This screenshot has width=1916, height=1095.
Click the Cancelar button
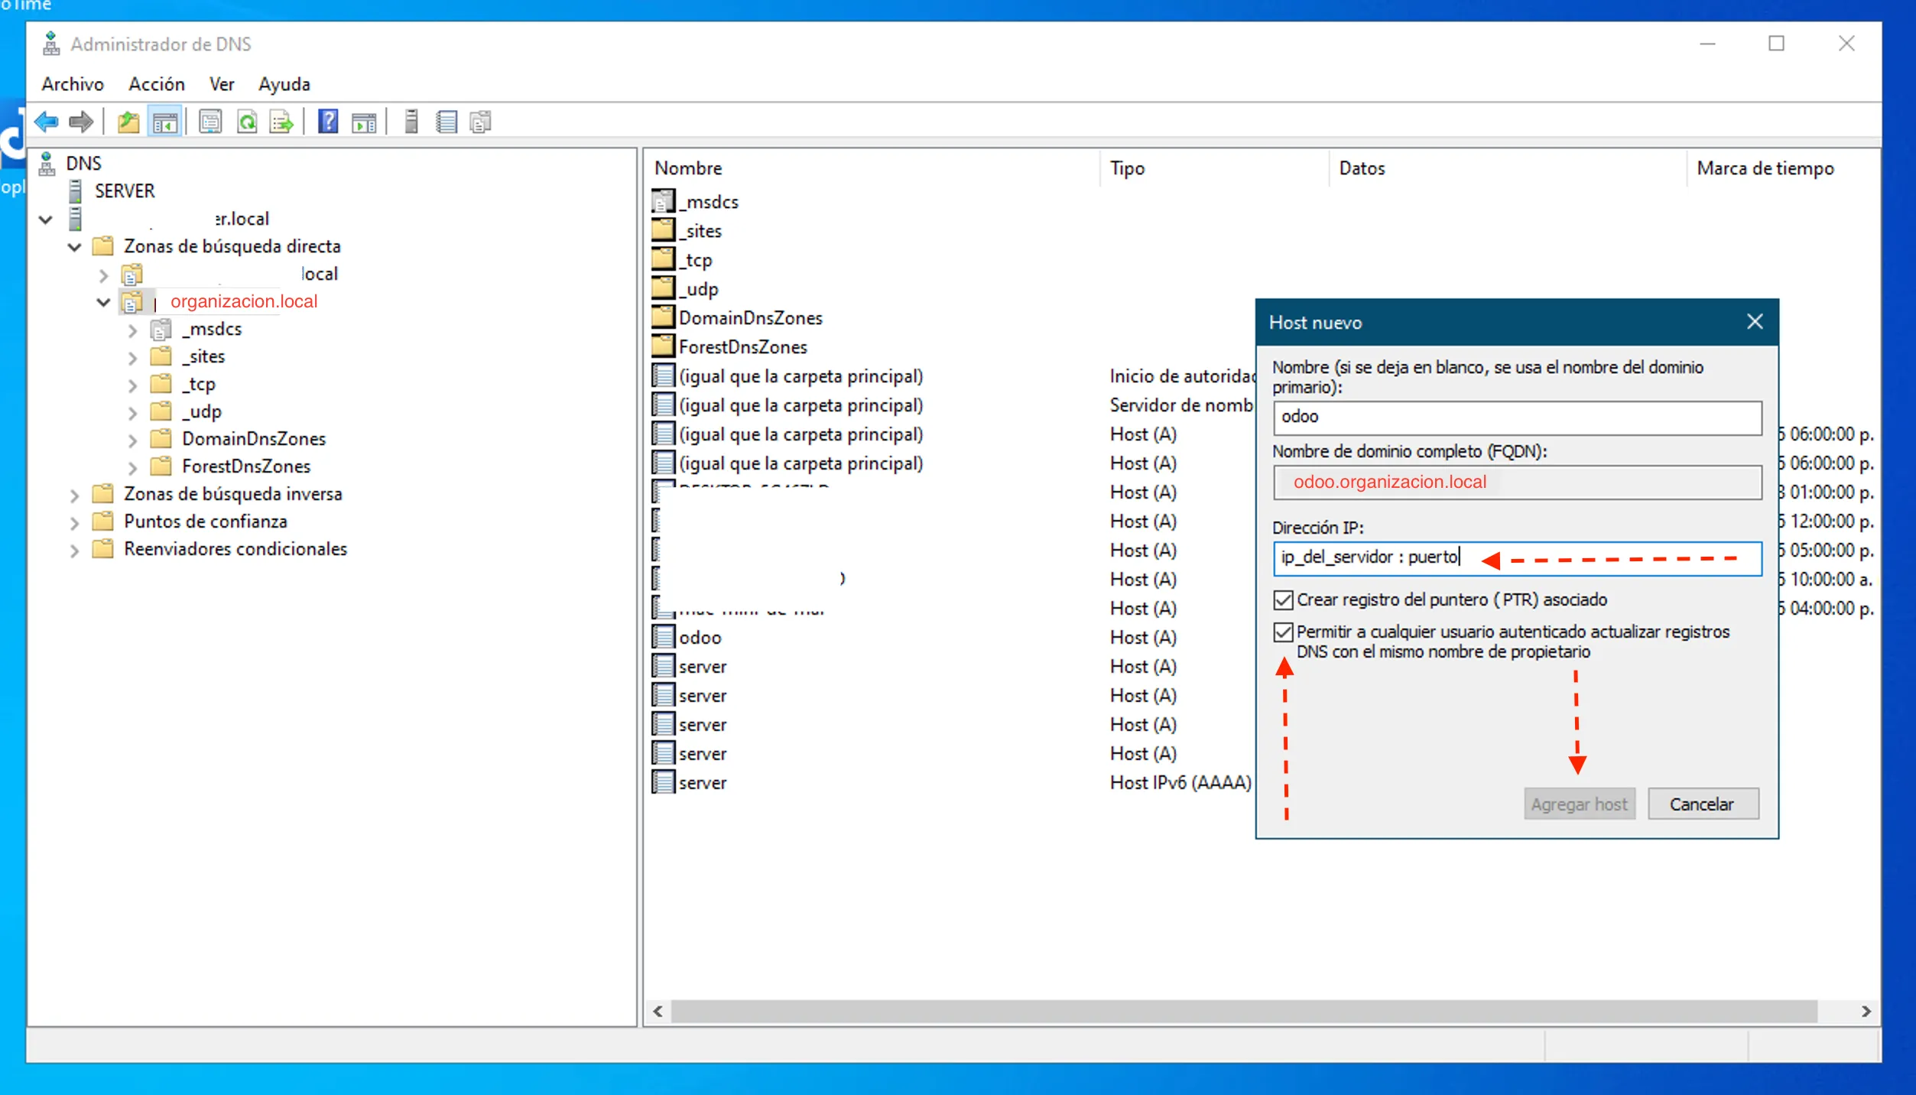pos(1702,804)
